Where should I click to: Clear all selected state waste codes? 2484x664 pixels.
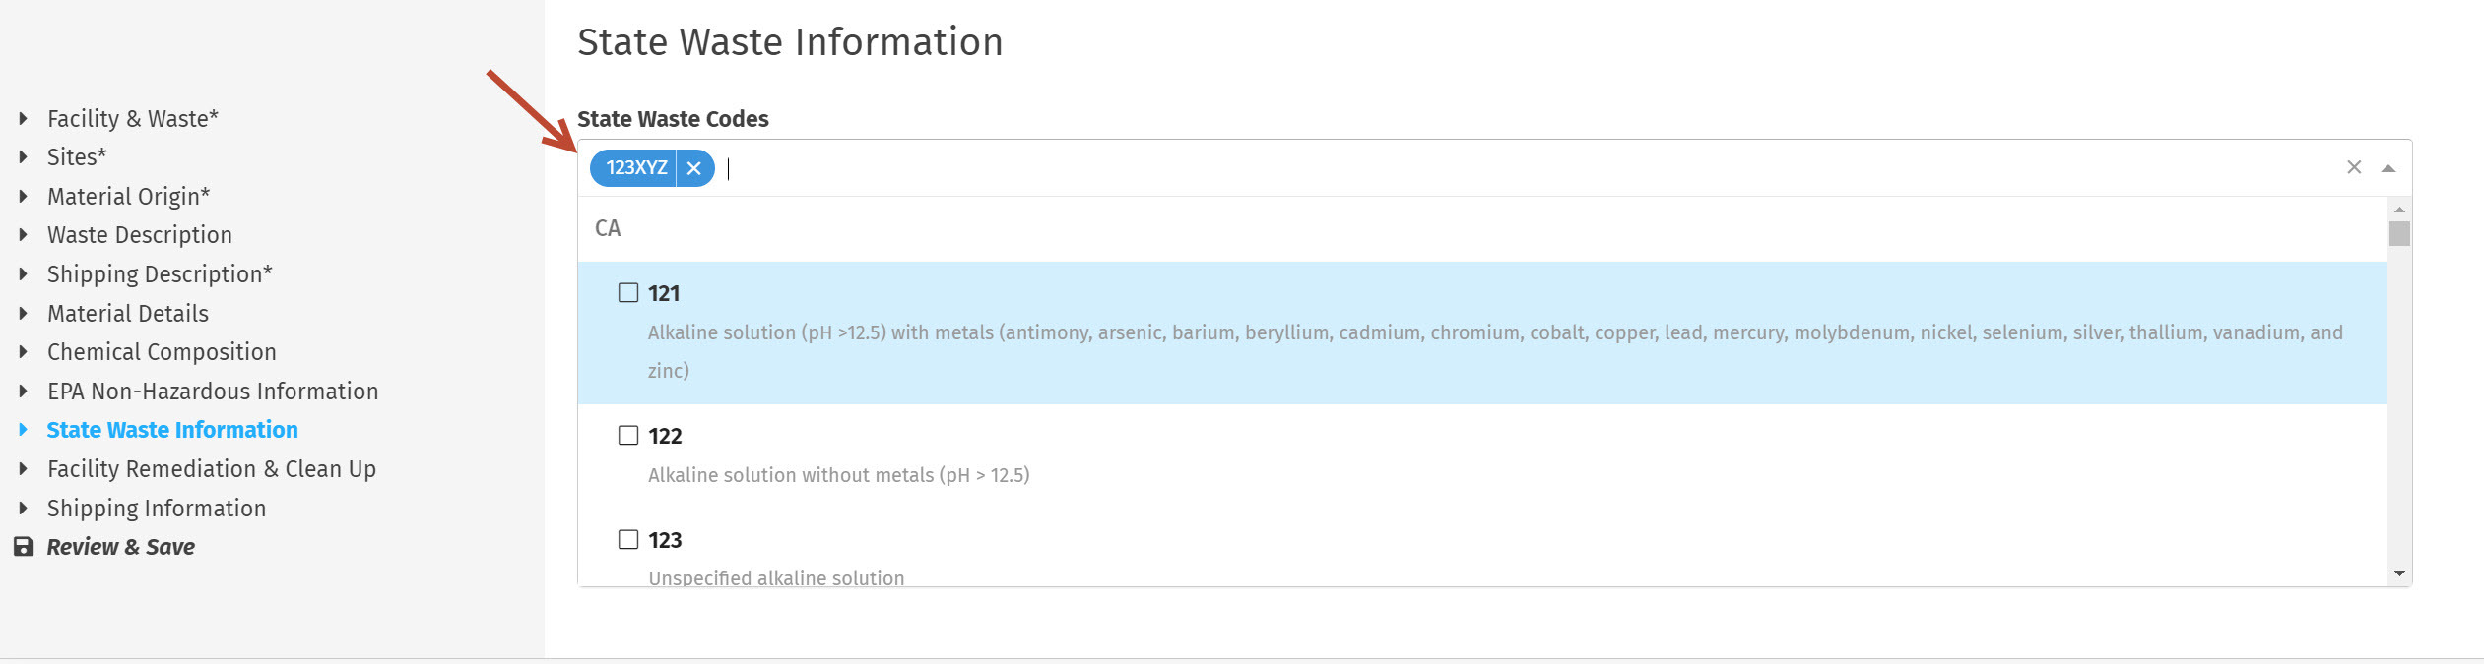pyautogui.click(x=2354, y=167)
